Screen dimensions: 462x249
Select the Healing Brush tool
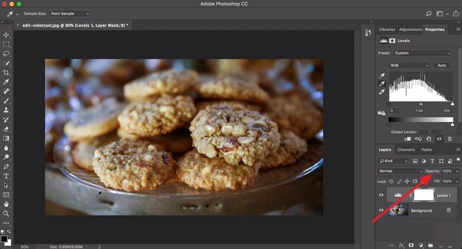[6, 91]
